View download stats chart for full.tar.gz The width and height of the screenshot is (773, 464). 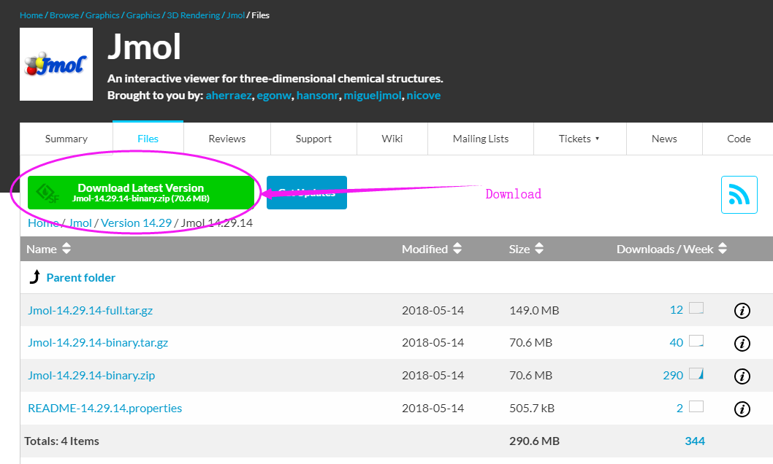[696, 309]
